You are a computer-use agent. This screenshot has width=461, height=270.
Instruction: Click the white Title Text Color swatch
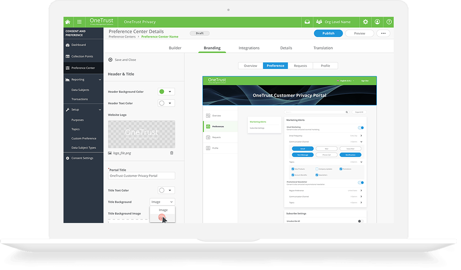coord(162,190)
